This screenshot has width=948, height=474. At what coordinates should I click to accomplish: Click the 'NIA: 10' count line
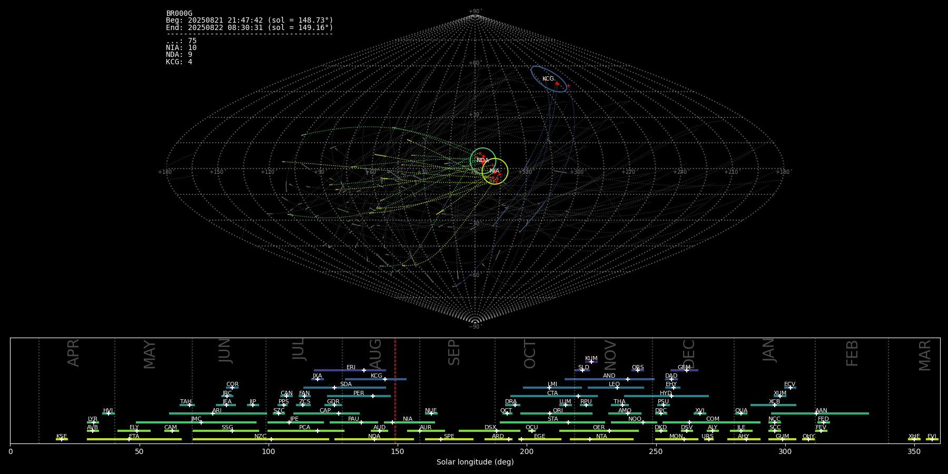181,48
